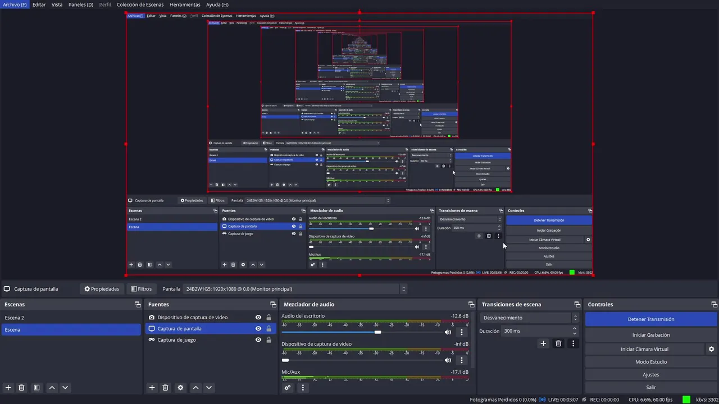Click Iniciar Cámara Virtual button
The width and height of the screenshot is (719, 404).
[644, 349]
